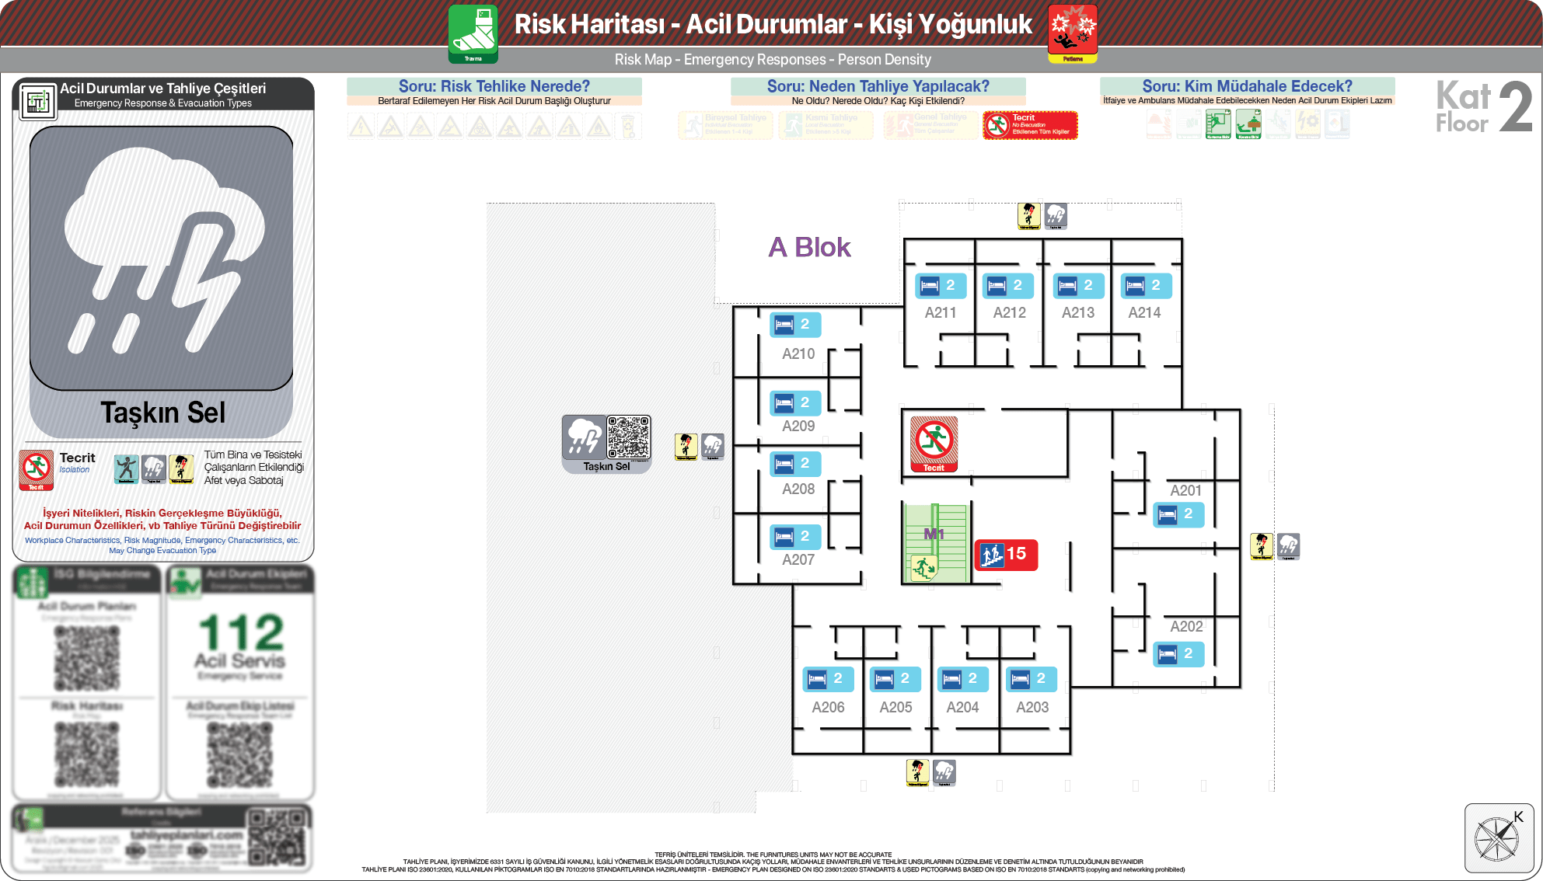Click the red Patlama explosion icon
Viewport: 1543px width, 881px height.
pos(1072,33)
